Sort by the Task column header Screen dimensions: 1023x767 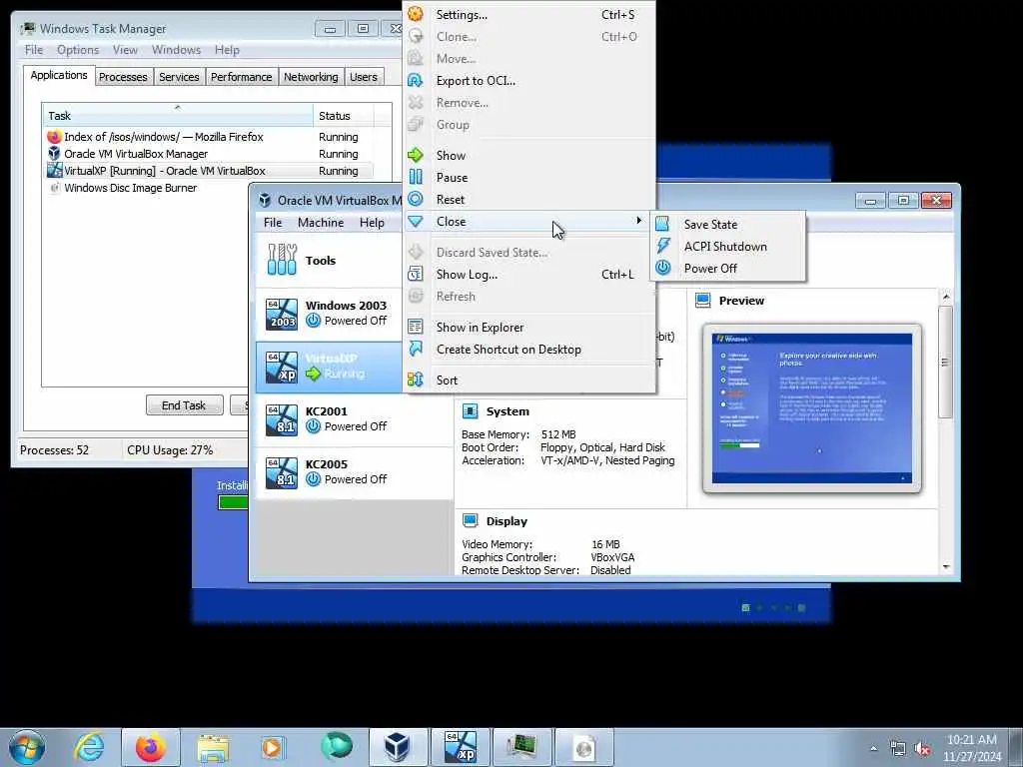click(177, 115)
